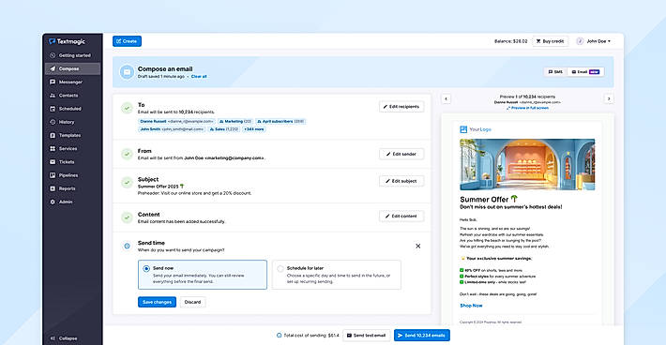Click the Textmagic logo
Image resolution: width=666 pixels, height=345 pixels.
point(67,41)
